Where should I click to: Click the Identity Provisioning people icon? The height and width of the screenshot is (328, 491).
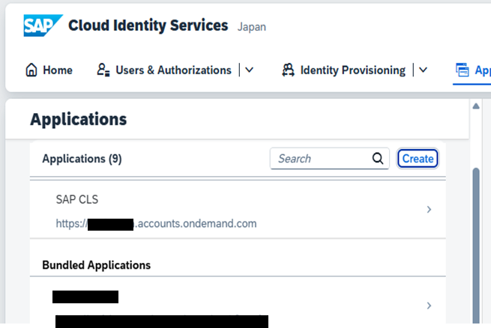[288, 70]
